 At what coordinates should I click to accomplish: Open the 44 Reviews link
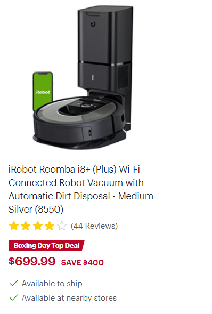94,226
